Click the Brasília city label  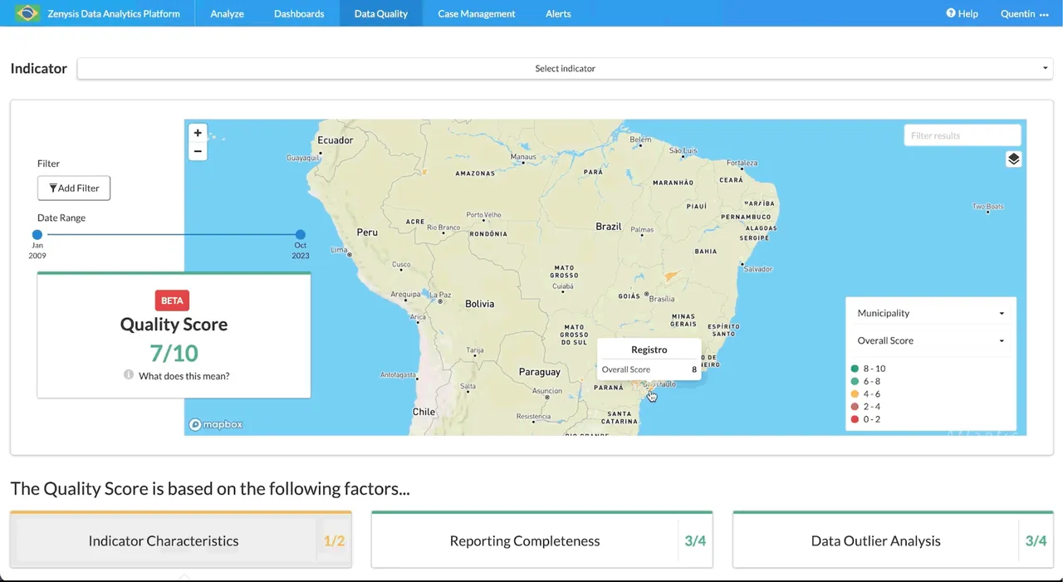tap(662, 299)
